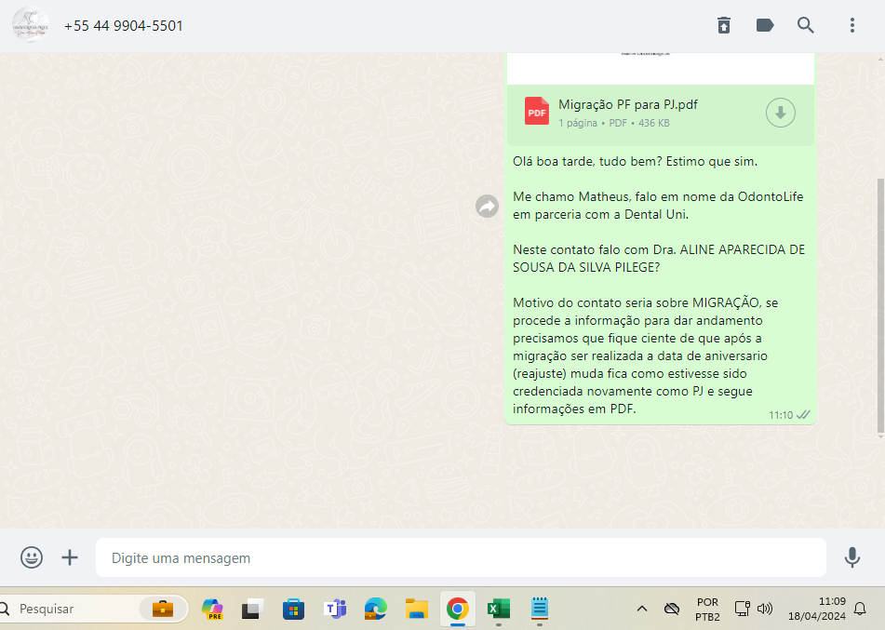Open the Migração PF para PJ.pdf attachment name

627,104
